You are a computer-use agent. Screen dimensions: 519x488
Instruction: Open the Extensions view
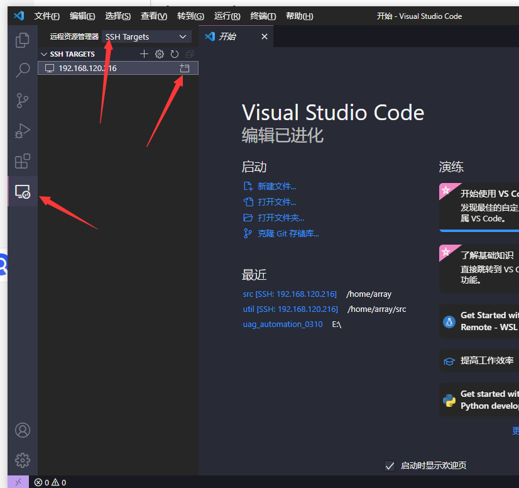point(23,162)
